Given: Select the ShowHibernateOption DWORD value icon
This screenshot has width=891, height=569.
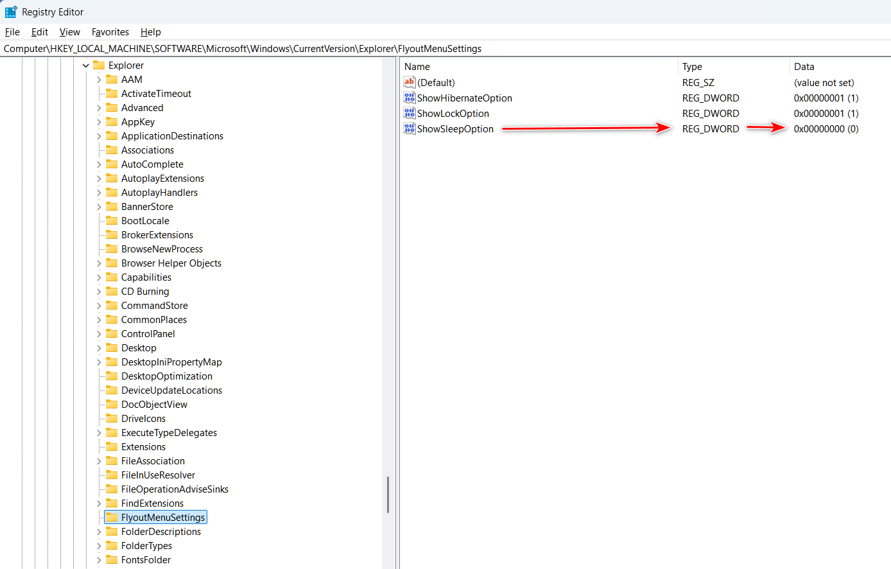Looking at the screenshot, I should (x=409, y=98).
